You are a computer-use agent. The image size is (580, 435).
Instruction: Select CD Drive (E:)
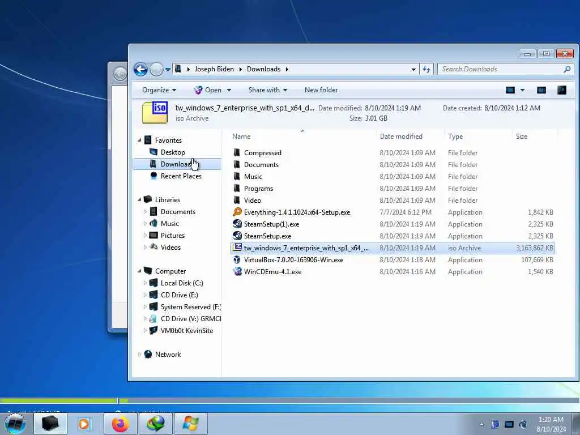click(x=180, y=295)
